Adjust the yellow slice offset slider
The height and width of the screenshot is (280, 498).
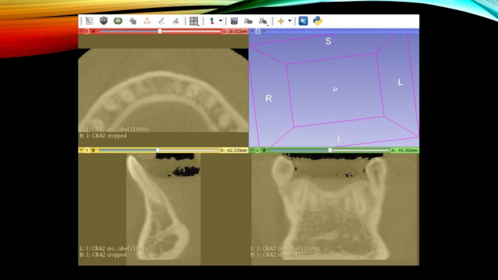pyautogui.click(x=158, y=150)
